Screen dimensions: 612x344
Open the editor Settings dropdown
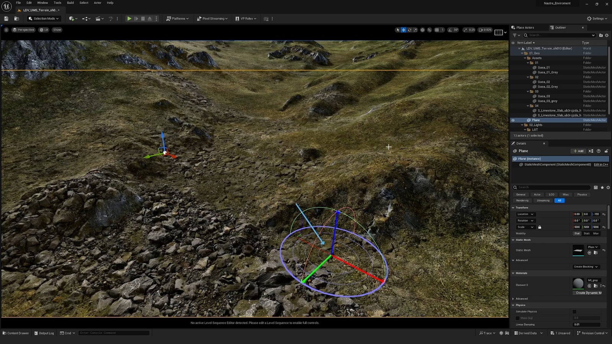point(597,18)
